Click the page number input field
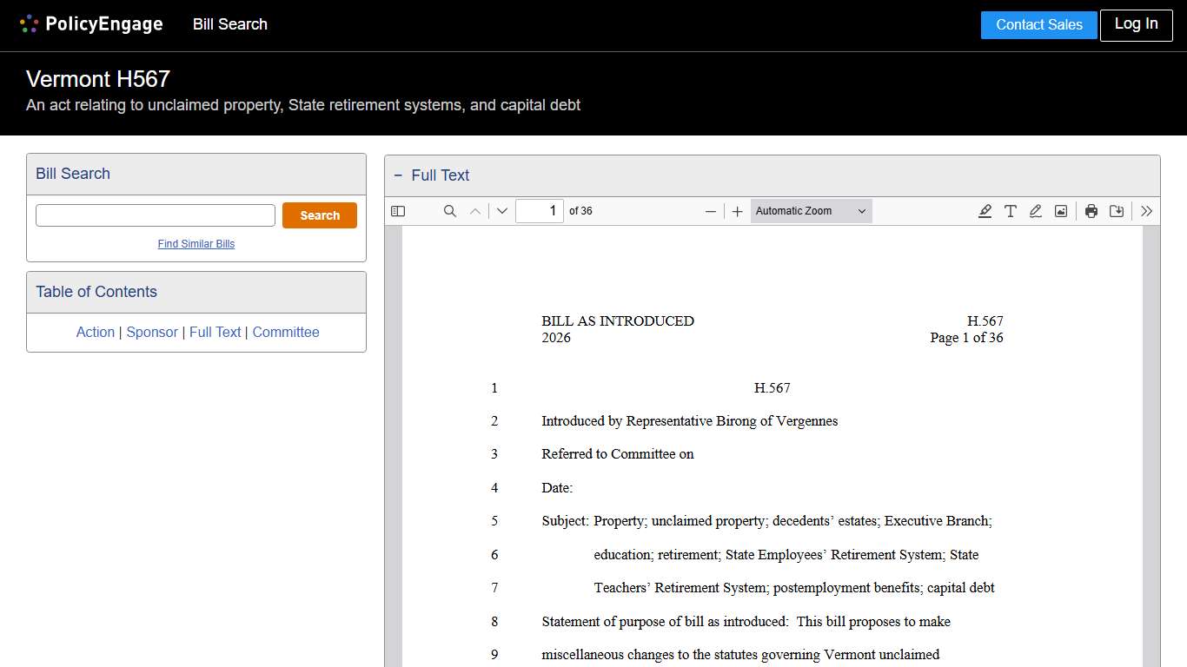The width and height of the screenshot is (1187, 667). point(540,210)
